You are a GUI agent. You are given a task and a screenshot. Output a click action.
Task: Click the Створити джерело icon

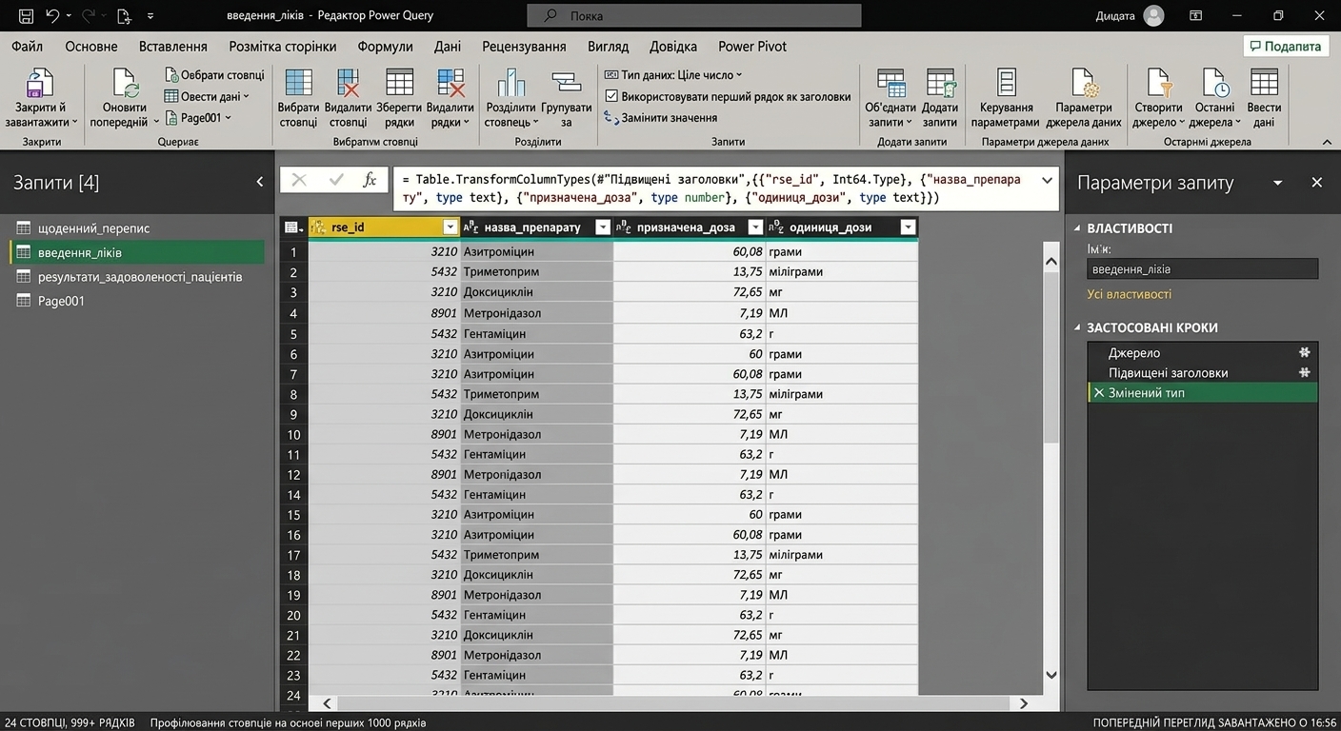point(1158,83)
